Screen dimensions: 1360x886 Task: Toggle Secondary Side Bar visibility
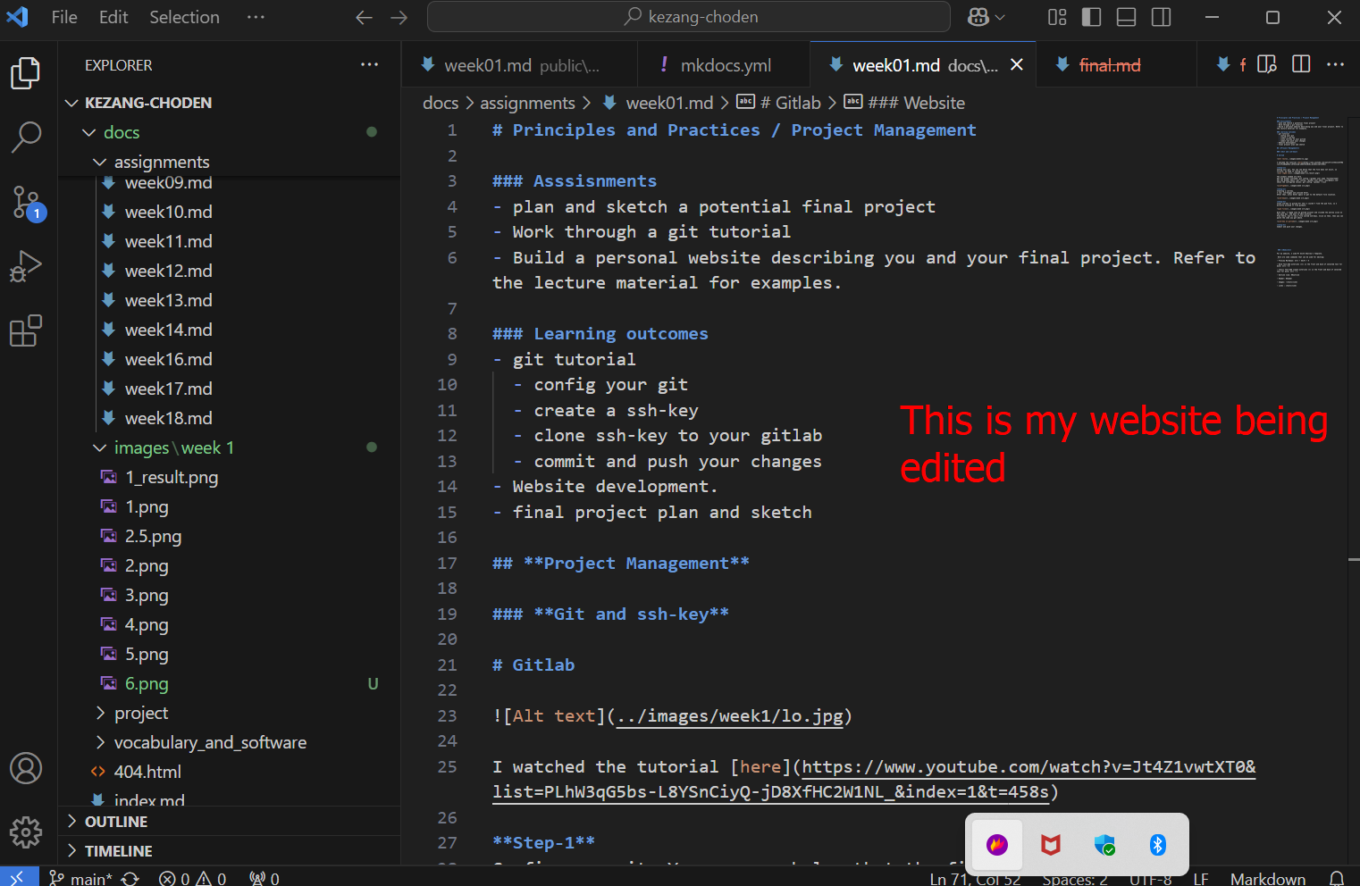[x=1162, y=17]
